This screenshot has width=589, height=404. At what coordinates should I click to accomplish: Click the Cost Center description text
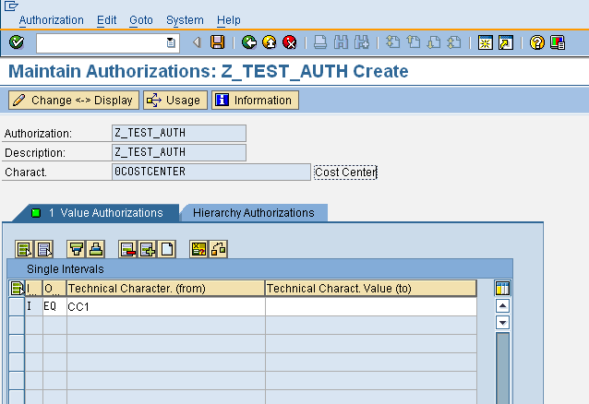[x=345, y=172]
